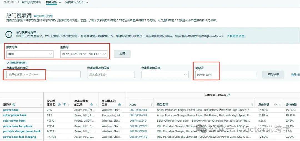Open three-dot column menu for ASIN
The height and width of the screenshot is (141, 300).
[151, 104]
